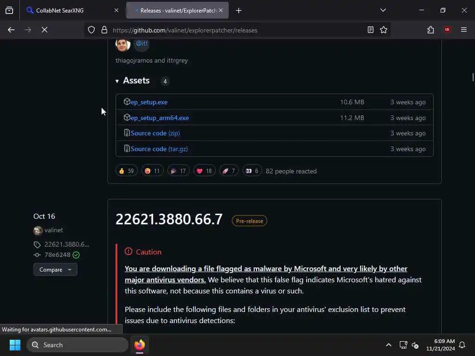
Task: Toggle rocket reaction 7
Action: tap(229, 171)
